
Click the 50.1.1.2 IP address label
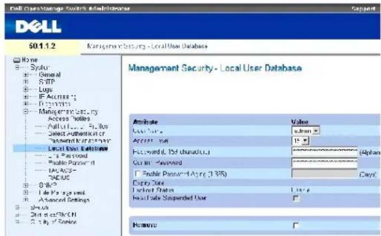click(42, 46)
